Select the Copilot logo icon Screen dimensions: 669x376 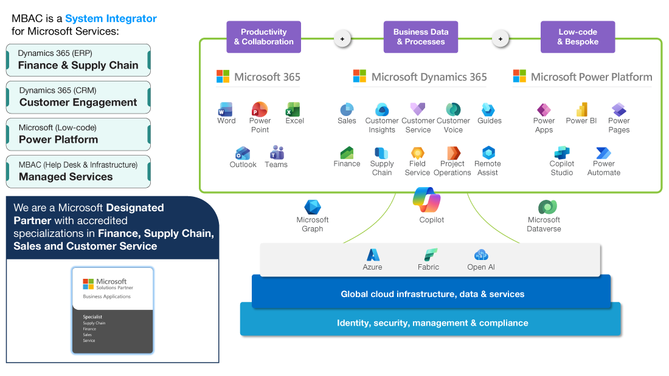tap(427, 200)
